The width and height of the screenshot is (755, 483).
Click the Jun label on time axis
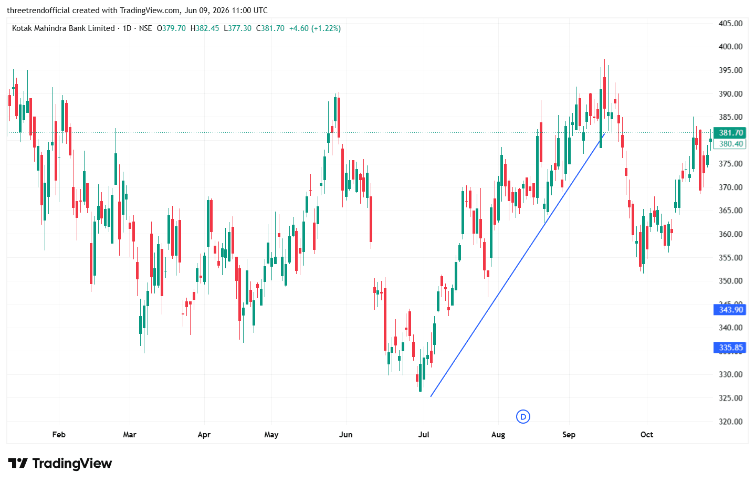[x=346, y=435]
